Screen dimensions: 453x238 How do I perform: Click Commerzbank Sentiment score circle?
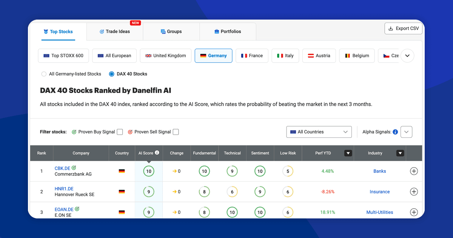[260, 171]
